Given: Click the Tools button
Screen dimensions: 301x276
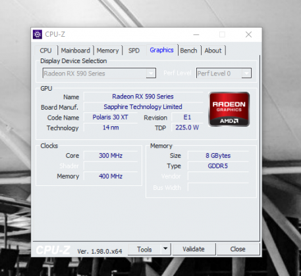Looking at the screenshot, I should point(144,249).
